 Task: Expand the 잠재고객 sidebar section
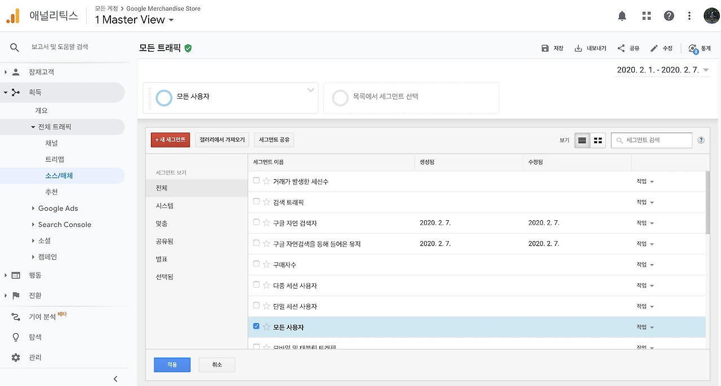(x=6, y=72)
